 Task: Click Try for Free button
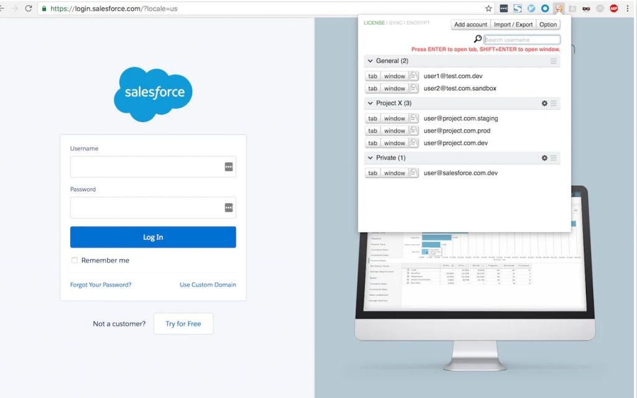(x=184, y=324)
